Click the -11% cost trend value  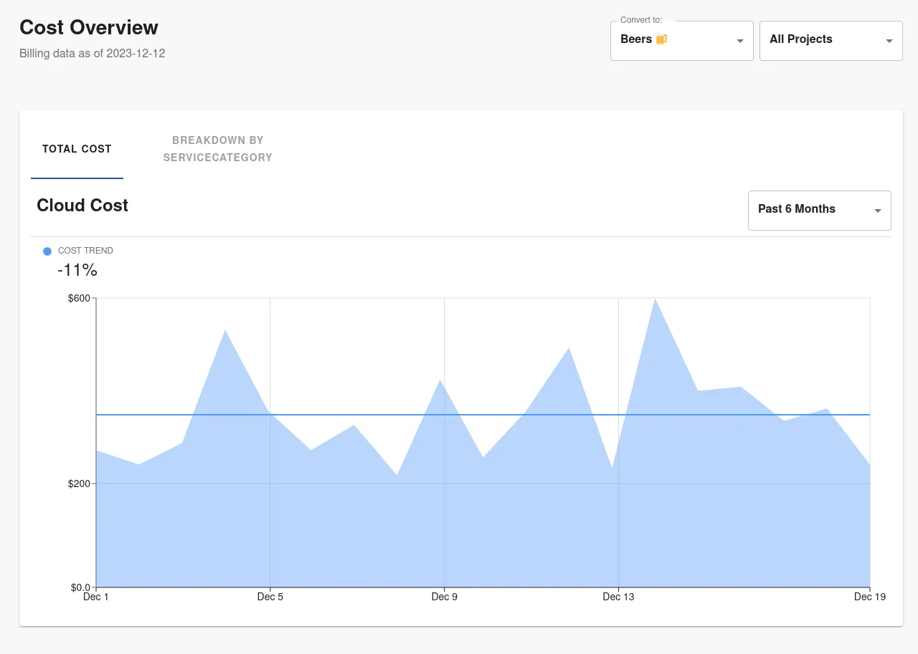click(77, 270)
